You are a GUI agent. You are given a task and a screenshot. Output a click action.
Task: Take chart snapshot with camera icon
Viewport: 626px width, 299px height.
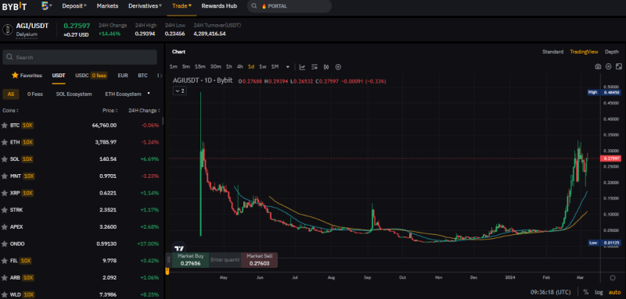[598, 66]
